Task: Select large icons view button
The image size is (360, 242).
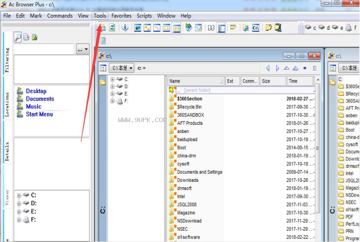Action: coord(147,28)
